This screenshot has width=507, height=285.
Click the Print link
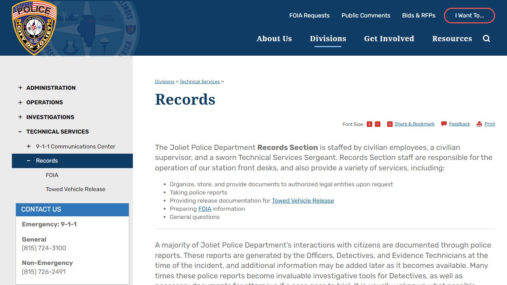pyautogui.click(x=490, y=124)
